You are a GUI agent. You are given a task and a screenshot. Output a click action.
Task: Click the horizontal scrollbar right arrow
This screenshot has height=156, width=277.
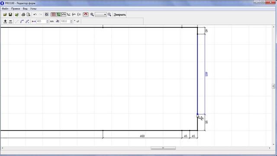[270, 148]
